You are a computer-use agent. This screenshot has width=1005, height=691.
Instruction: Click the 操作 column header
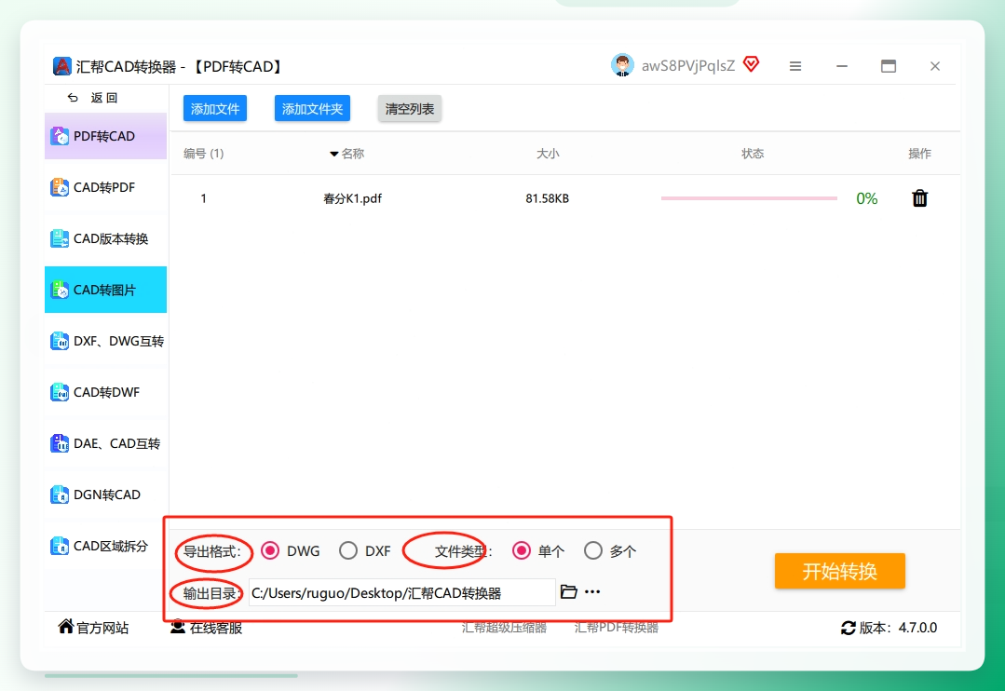(919, 154)
